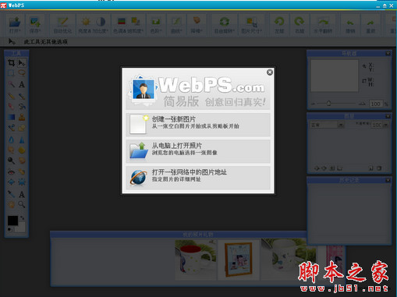Select the Pencil tool
Viewport: 397px width, 297px height.
[x=11, y=96]
